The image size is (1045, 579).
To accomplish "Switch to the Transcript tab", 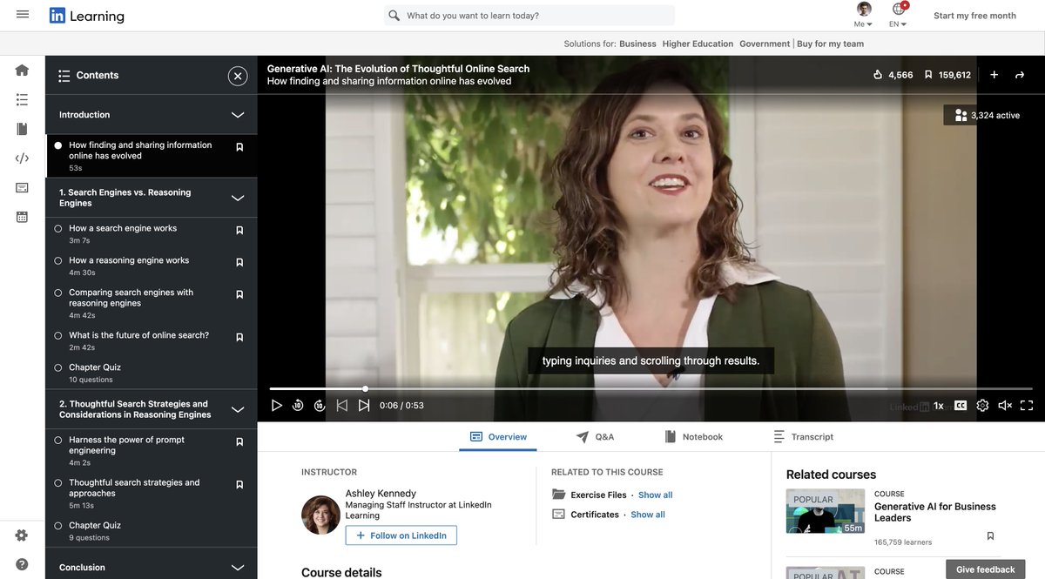I will point(803,437).
